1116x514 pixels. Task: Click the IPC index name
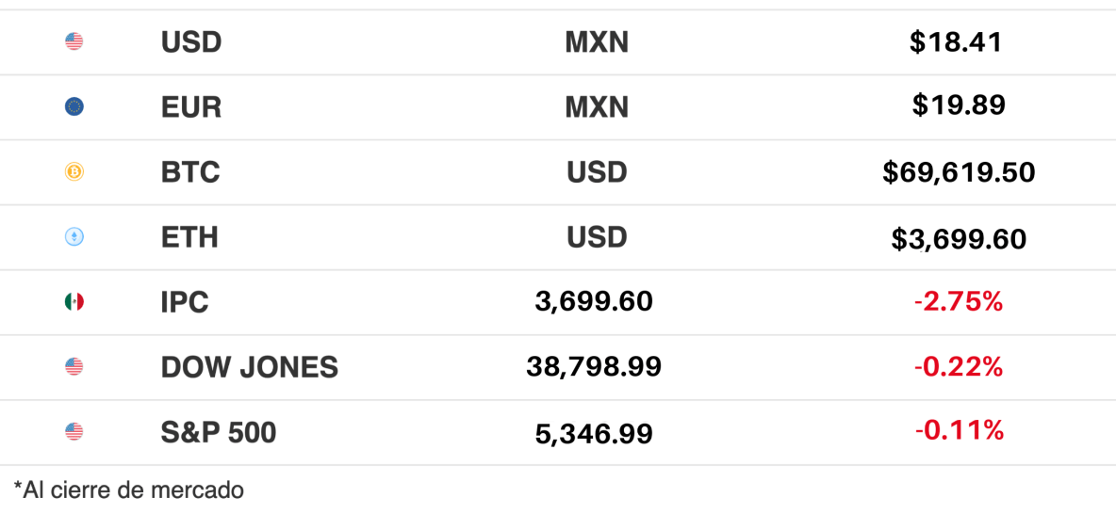click(x=185, y=302)
